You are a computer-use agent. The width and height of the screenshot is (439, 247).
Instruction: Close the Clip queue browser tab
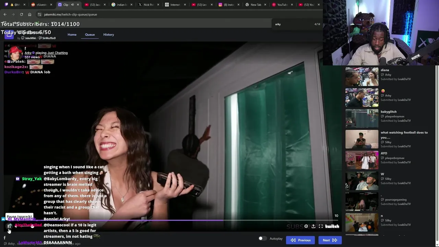pyautogui.click(x=78, y=4)
